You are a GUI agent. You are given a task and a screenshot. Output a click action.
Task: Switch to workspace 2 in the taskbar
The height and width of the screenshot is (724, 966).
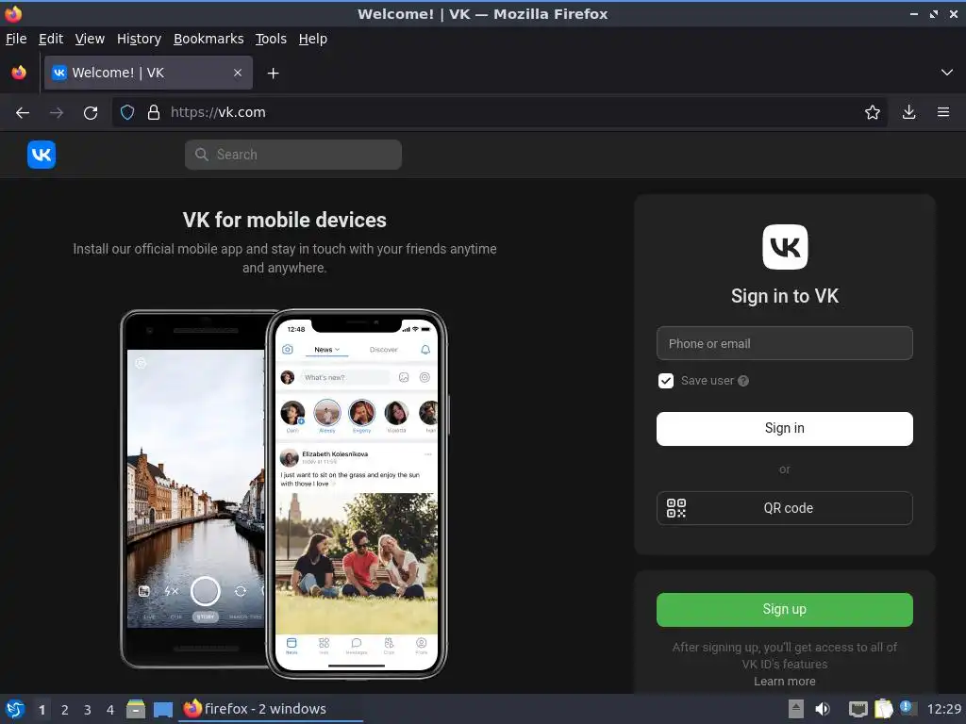(x=65, y=710)
